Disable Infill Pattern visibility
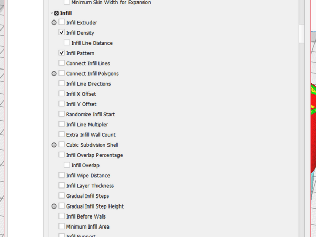Screen dimensions: 316x237 pos(62,53)
